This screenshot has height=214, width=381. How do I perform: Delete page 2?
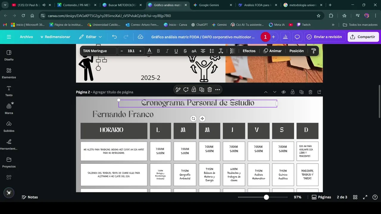tap(310, 92)
